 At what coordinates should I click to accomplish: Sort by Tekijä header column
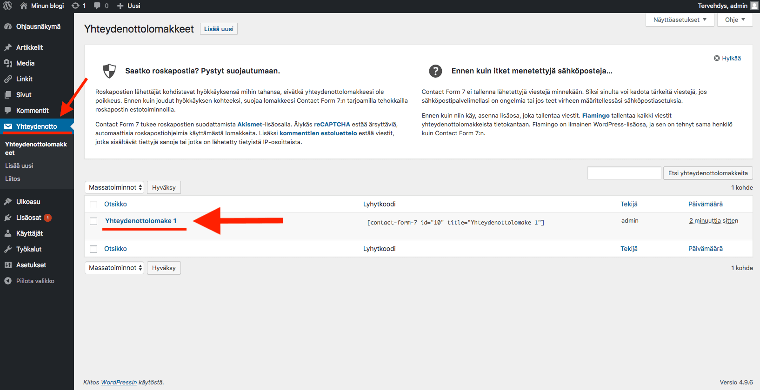(629, 204)
